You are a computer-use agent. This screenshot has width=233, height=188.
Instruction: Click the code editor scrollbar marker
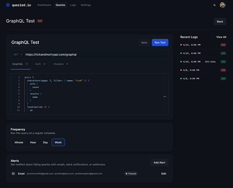coord(165,97)
